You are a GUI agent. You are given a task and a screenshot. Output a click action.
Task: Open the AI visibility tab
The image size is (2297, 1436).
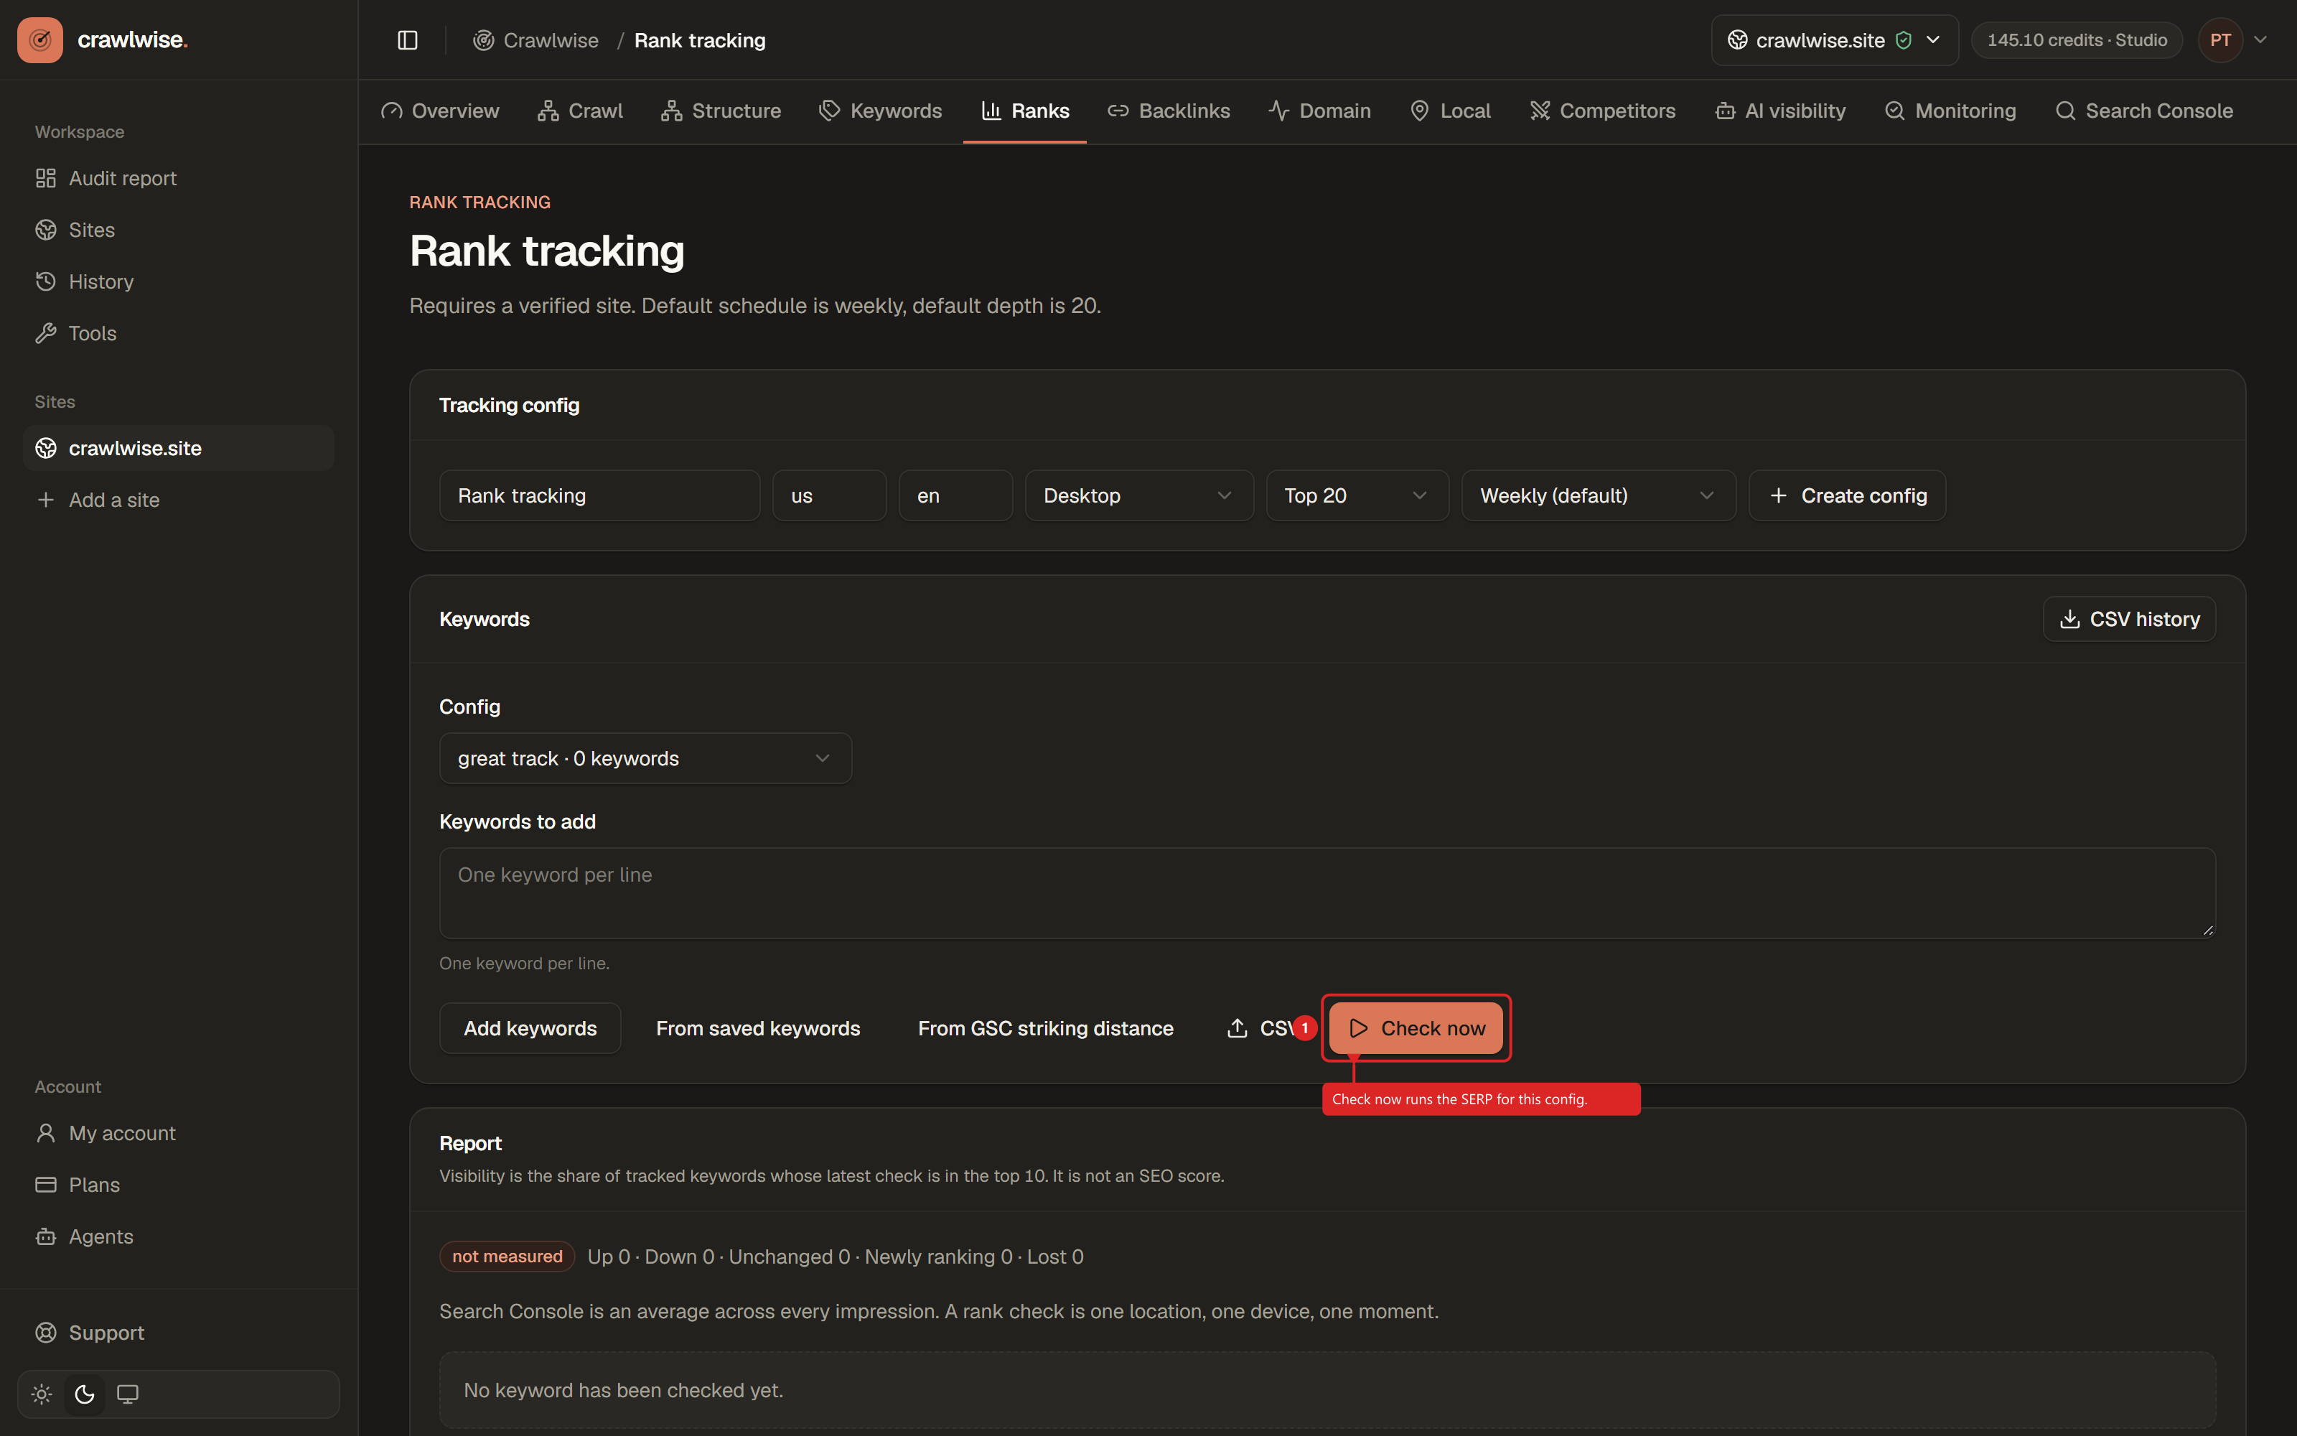point(1779,111)
